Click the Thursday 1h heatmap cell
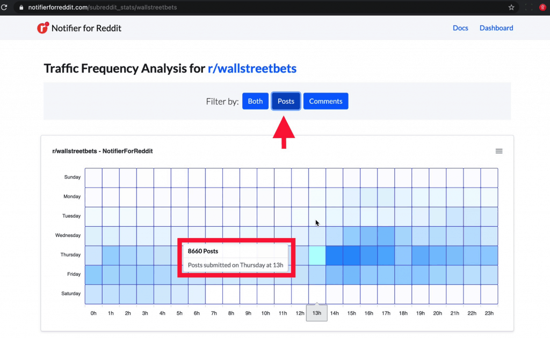This screenshot has height=338, width=550. coord(111,255)
